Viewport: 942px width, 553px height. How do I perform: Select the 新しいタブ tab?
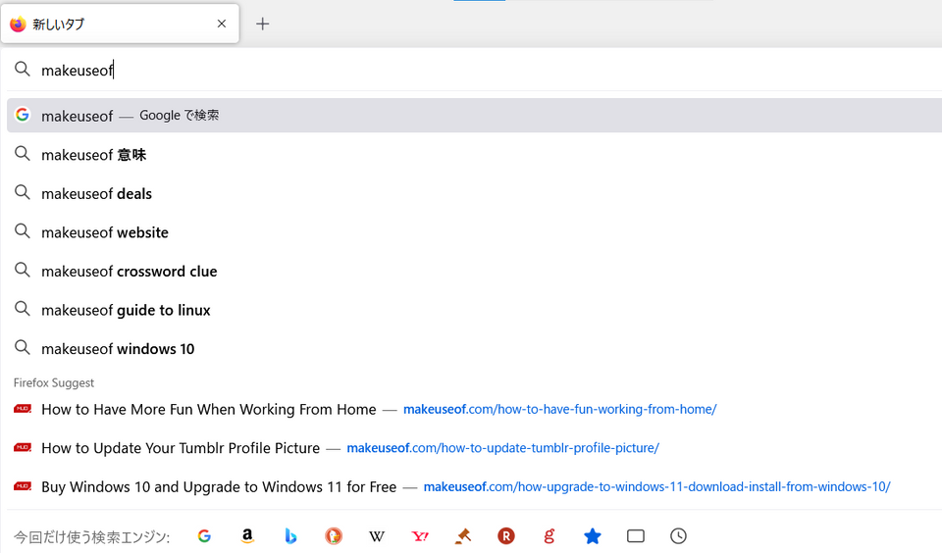tap(120, 24)
